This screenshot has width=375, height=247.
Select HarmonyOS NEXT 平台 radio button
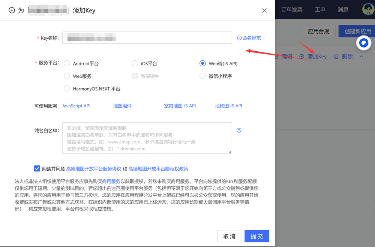[x=67, y=89]
